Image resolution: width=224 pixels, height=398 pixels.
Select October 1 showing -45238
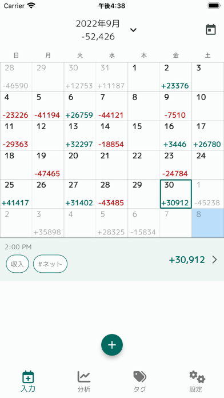point(208,194)
